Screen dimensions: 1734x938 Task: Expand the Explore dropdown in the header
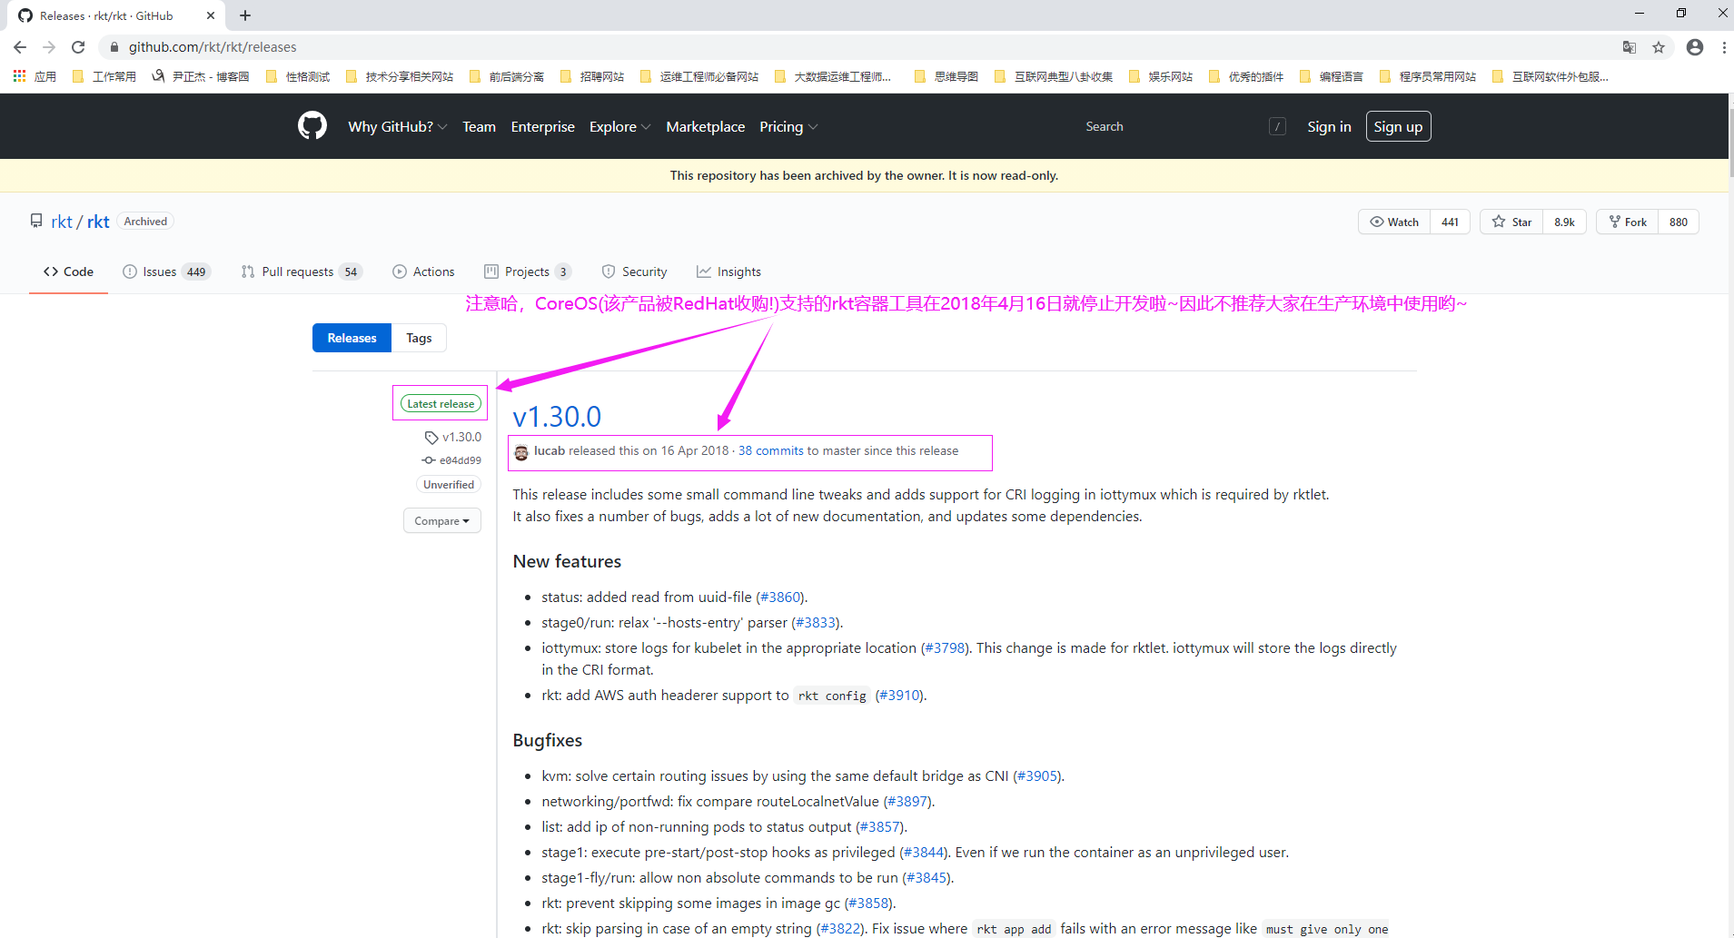pyautogui.click(x=619, y=127)
